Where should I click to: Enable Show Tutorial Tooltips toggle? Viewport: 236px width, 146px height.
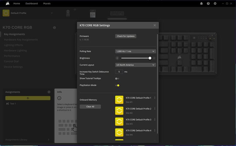(x=117, y=78)
